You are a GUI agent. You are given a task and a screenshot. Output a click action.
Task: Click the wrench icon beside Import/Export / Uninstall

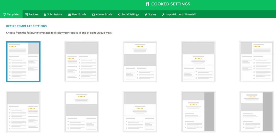click(163, 14)
